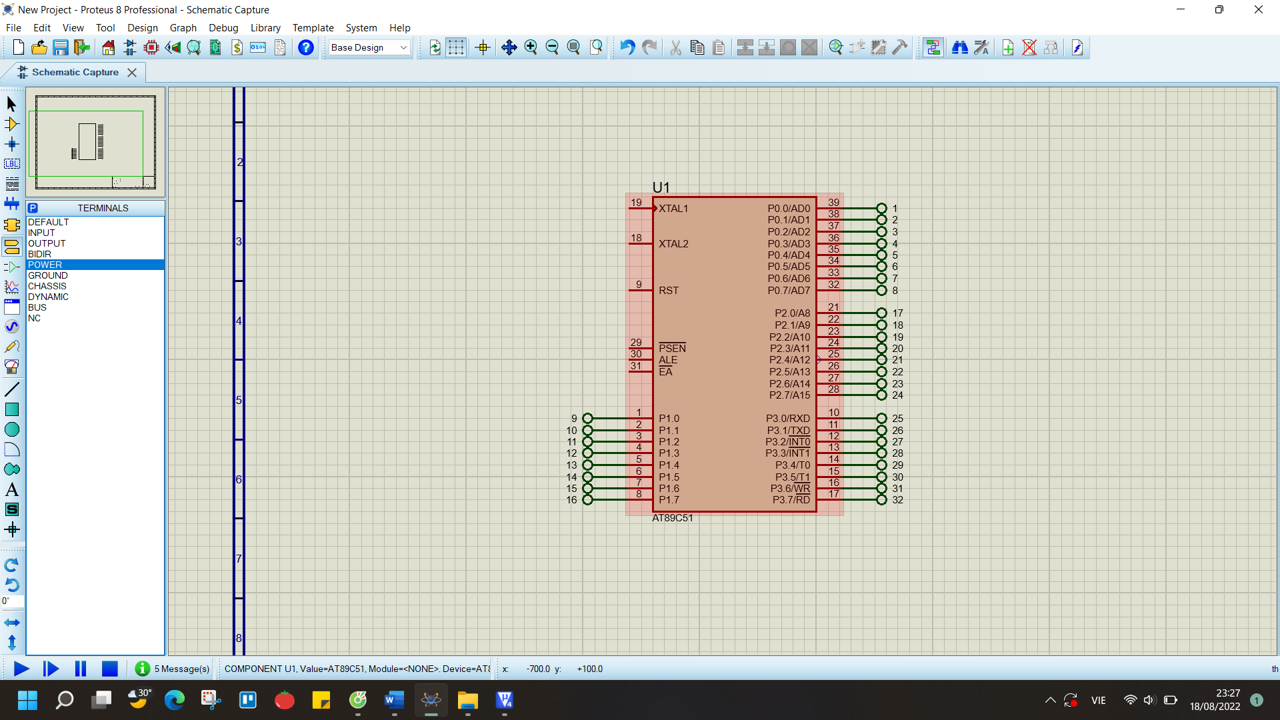
Task: Toggle the grid display button
Action: click(456, 47)
